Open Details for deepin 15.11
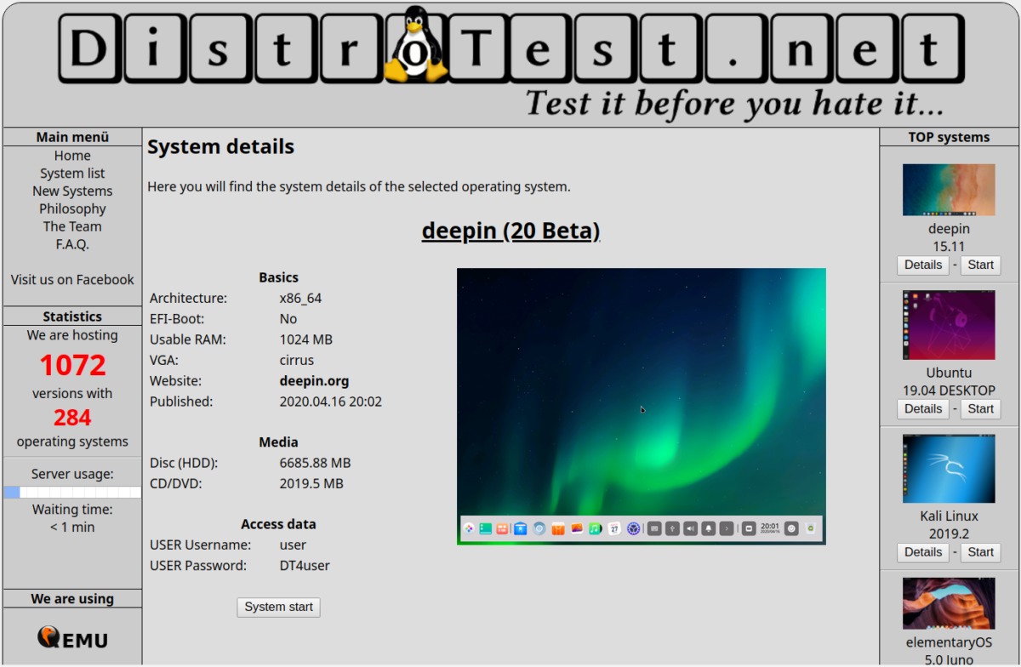This screenshot has height=667, width=1021. pyautogui.click(x=923, y=265)
